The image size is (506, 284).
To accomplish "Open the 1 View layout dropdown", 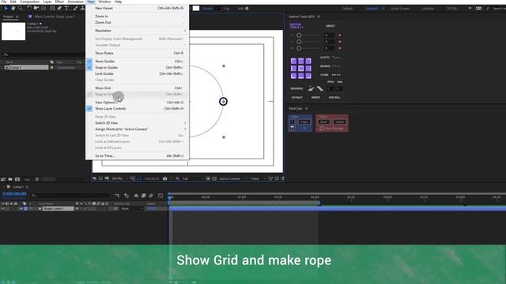I will click(257, 178).
